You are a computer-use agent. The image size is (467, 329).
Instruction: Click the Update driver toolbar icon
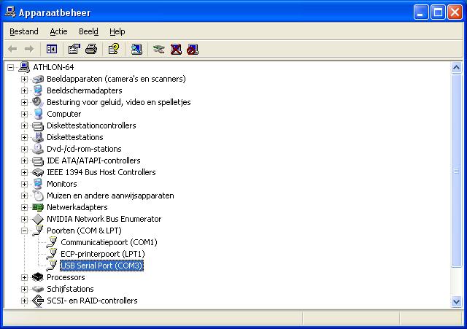click(x=159, y=49)
